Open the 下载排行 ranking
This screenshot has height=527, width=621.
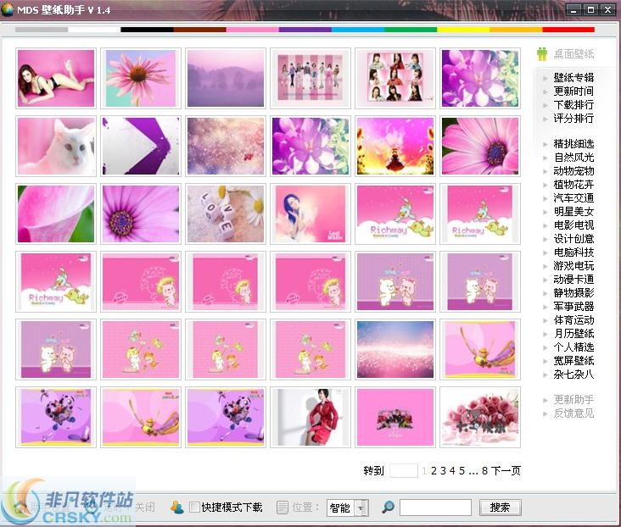573,104
